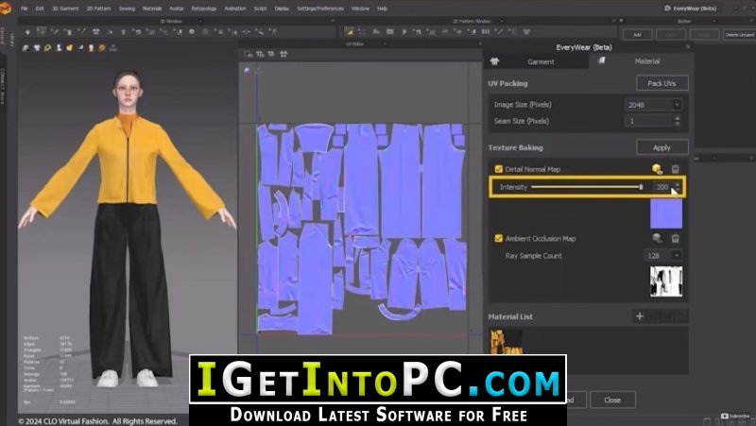Open the Settings/Preferences menu
The width and height of the screenshot is (756, 426).
(x=320, y=9)
